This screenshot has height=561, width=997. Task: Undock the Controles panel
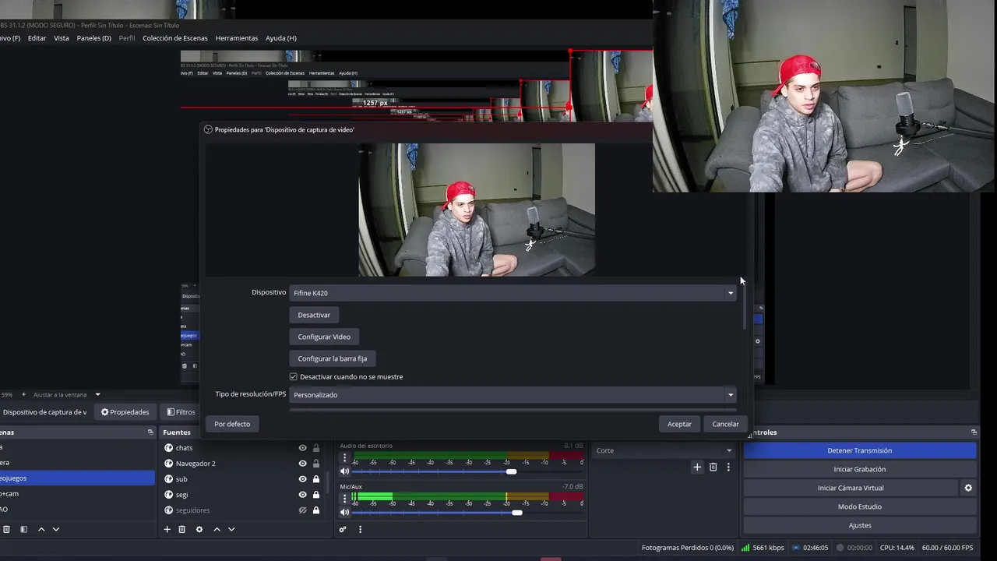[974, 432]
